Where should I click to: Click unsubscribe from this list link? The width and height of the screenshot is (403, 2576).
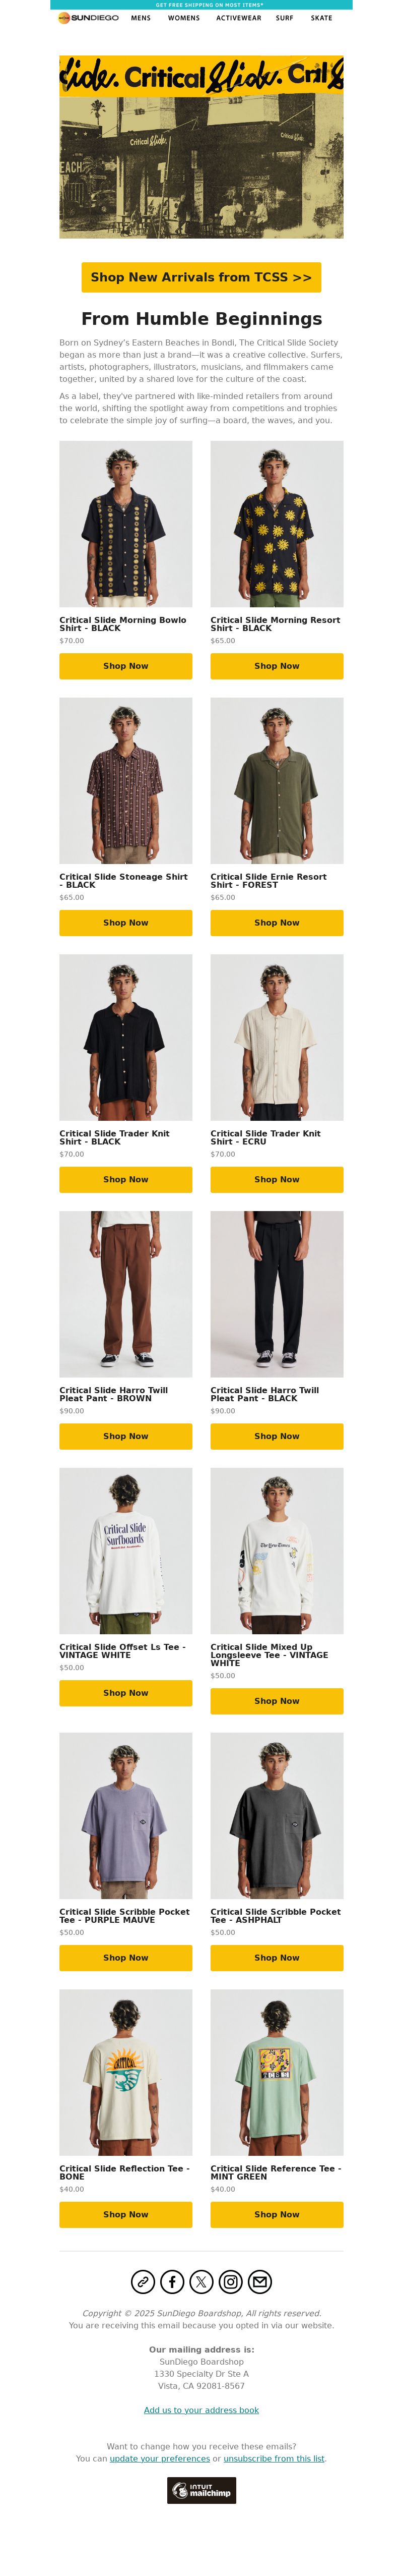tap(275, 2458)
